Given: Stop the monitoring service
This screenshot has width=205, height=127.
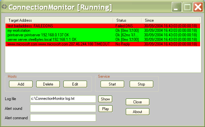Looking at the screenshot, I should click(x=141, y=84).
